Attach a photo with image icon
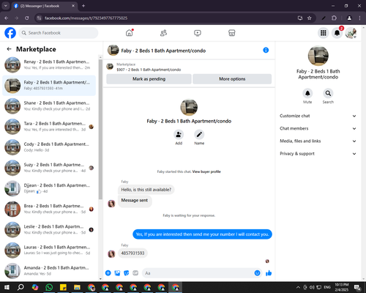The width and height of the screenshot is (366, 293). (x=117, y=273)
